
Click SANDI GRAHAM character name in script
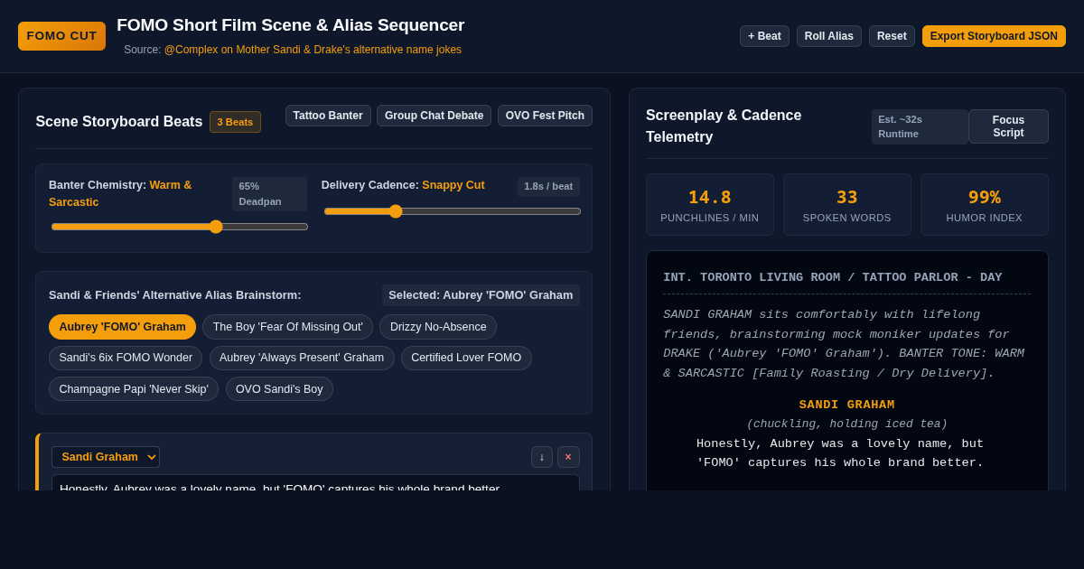tap(847, 405)
